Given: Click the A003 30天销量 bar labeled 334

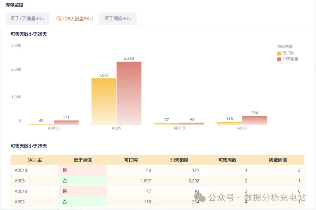Looking at the screenshot, I should pyautogui.click(x=255, y=120).
